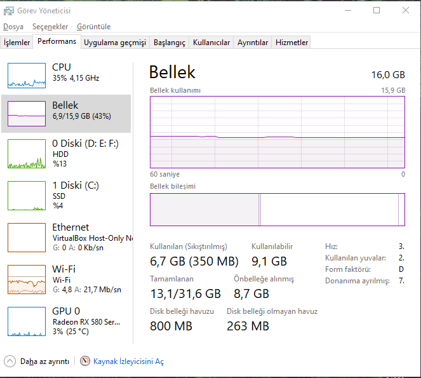Image resolution: width=421 pixels, height=378 pixels.
Task: Select the GPU 0 graph thumbnail
Action: (27, 321)
